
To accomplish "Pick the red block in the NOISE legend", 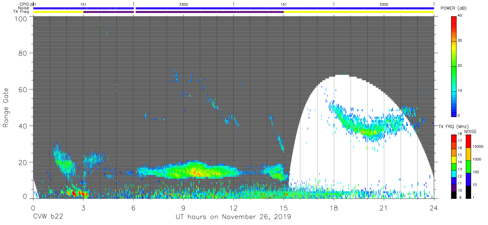I will 468,141.
